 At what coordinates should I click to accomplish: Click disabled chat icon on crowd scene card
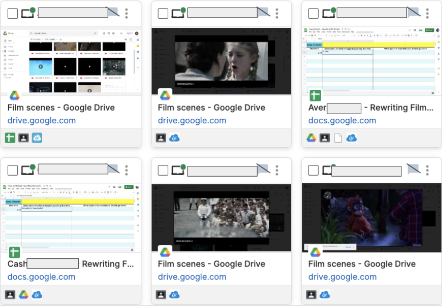click(264, 168)
